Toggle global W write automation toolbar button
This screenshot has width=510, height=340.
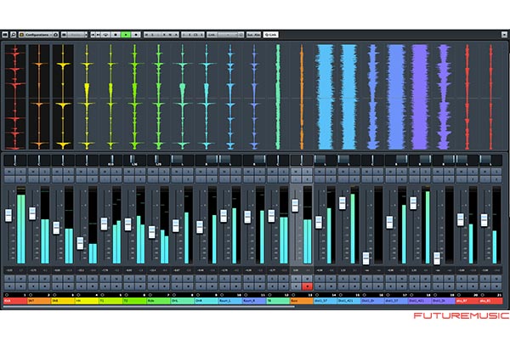click(x=171, y=35)
